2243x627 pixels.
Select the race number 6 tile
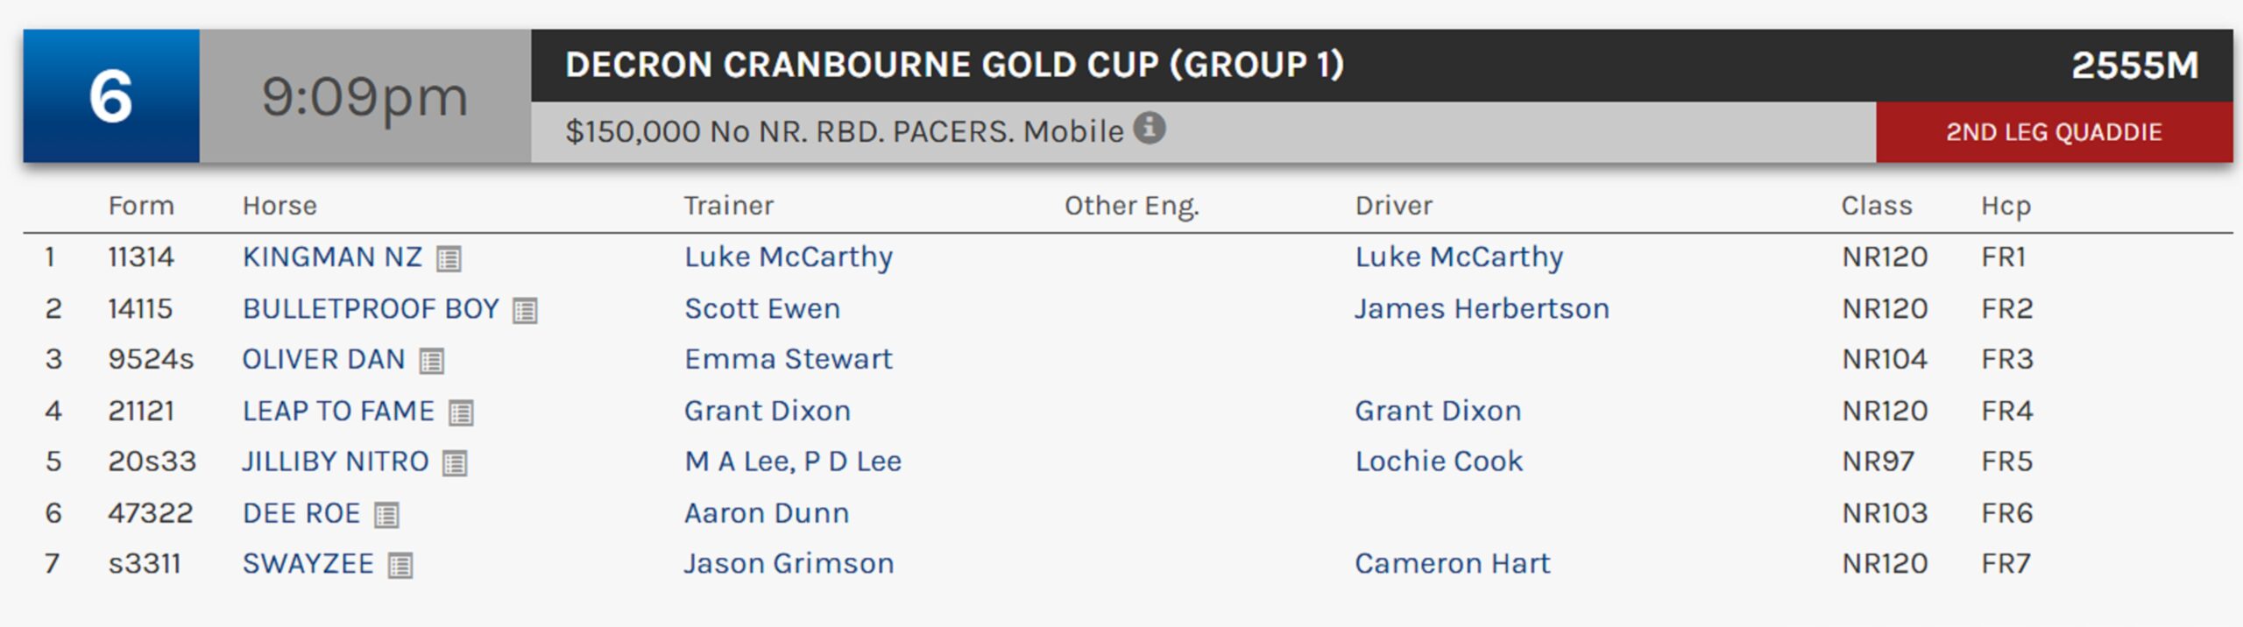coord(111,96)
